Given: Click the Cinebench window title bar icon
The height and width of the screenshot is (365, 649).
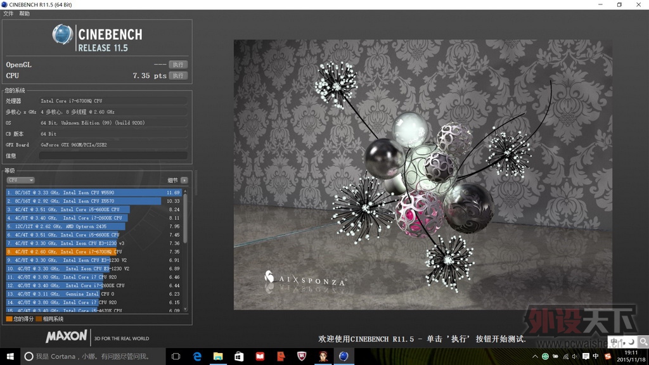Looking at the screenshot, I should [x=4, y=4].
